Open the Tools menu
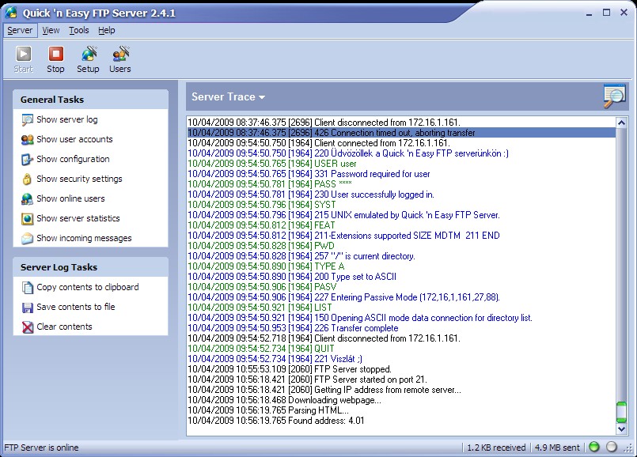The width and height of the screenshot is (637, 457). (x=79, y=30)
